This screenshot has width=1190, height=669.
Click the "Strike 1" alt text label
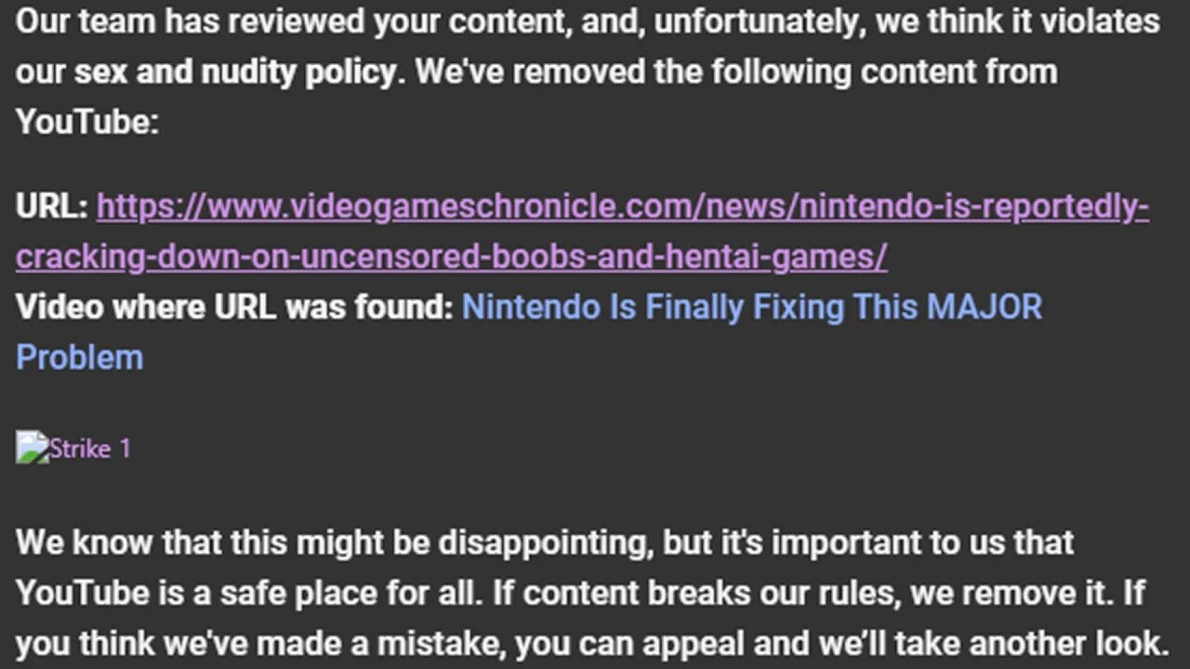point(90,449)
